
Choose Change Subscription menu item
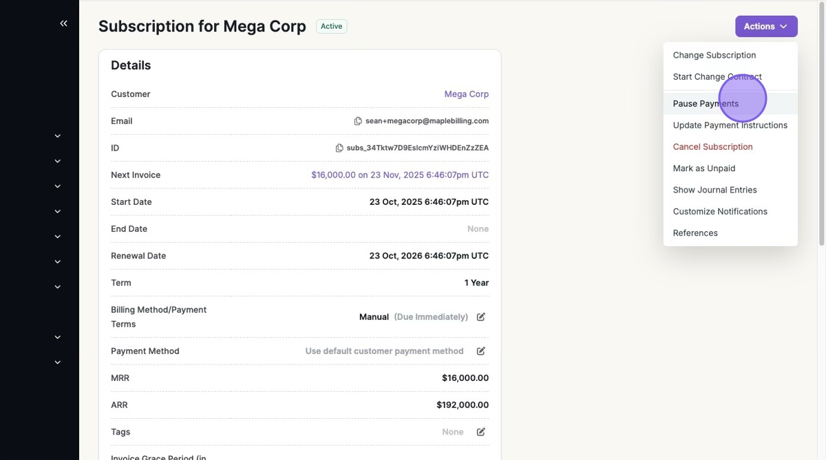point(714,55)
